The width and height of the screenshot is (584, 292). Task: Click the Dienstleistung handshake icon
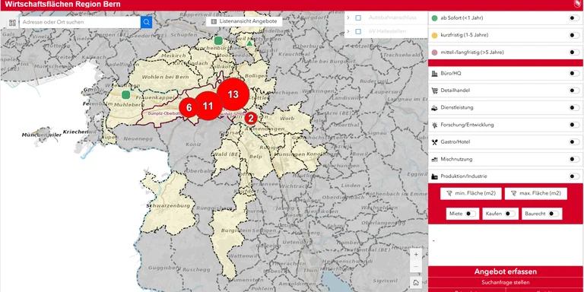(x=434, y=108)
